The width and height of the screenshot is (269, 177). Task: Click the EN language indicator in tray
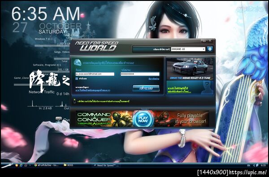click(x=248, y=165)
